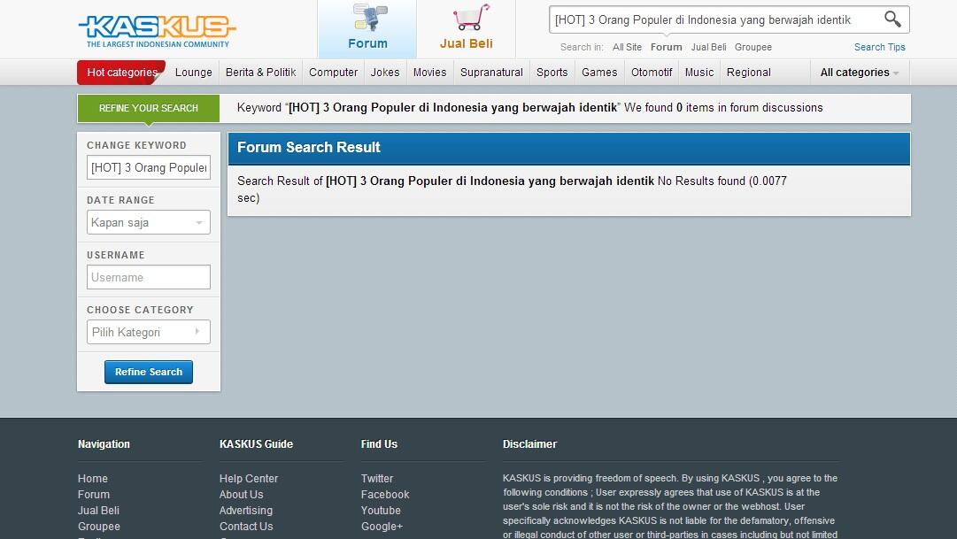This screenshot has height=539, width=957.
Task: Search in All Site
Action: [627, 47]
